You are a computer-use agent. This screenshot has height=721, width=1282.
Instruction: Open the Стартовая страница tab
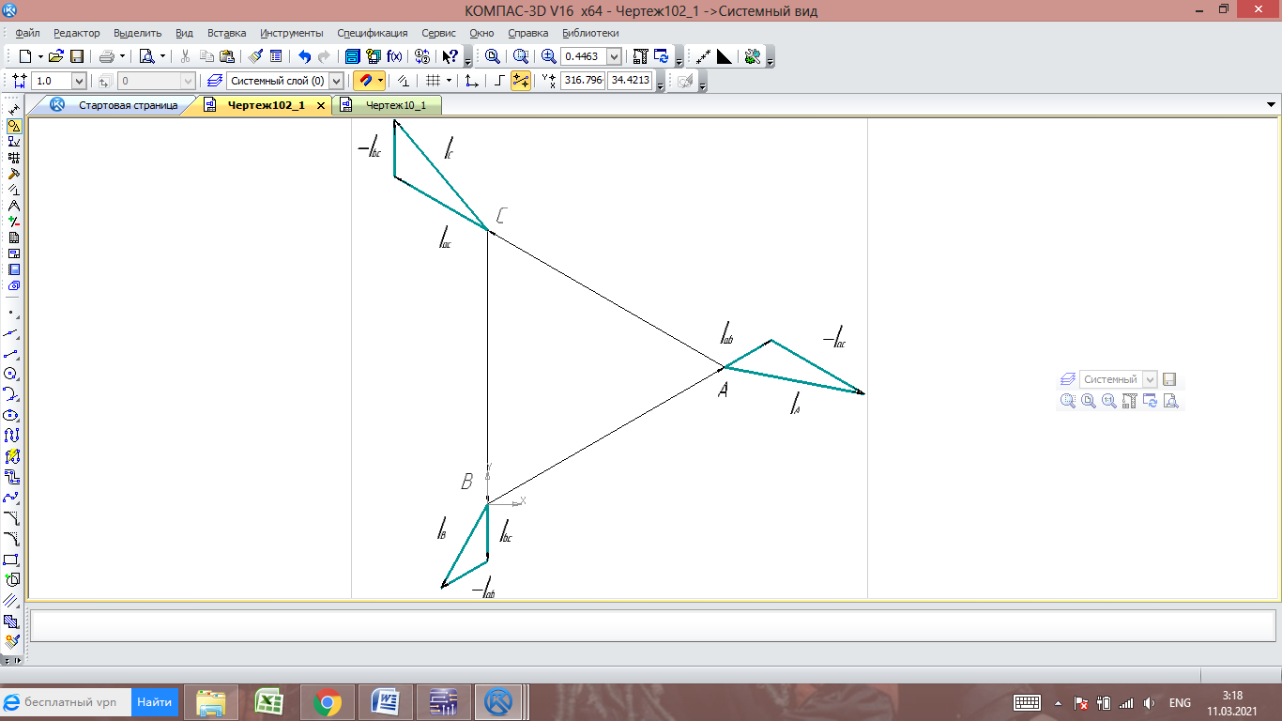pyautogui.click(x=128, y=105)
